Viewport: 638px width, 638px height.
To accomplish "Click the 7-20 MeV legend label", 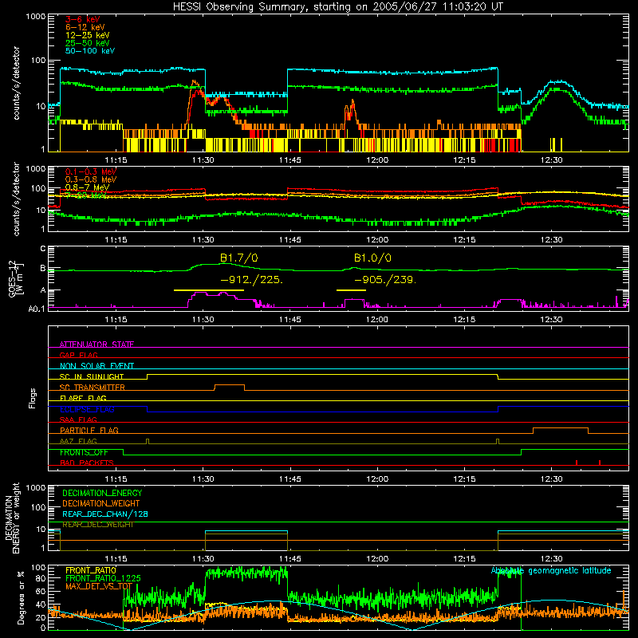I will (86, 195).
